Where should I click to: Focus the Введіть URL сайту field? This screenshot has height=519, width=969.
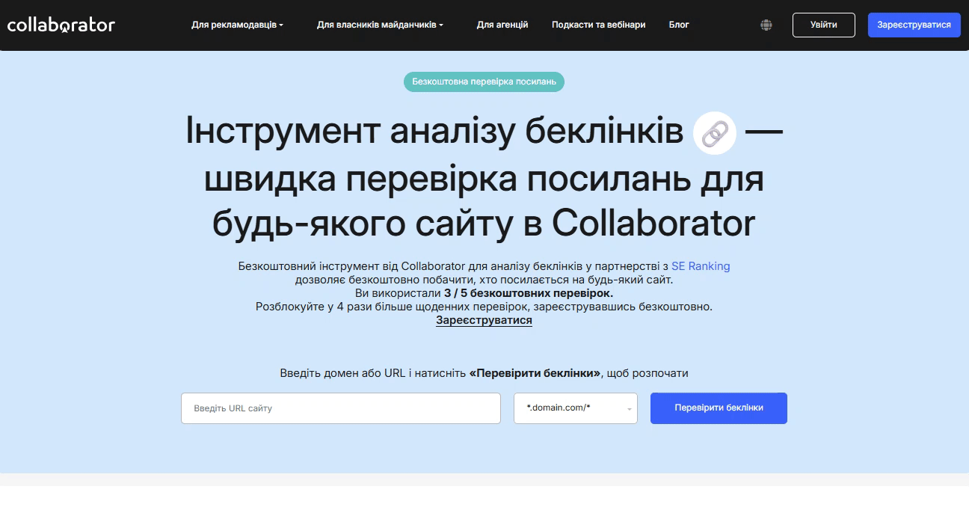[341, 408]
